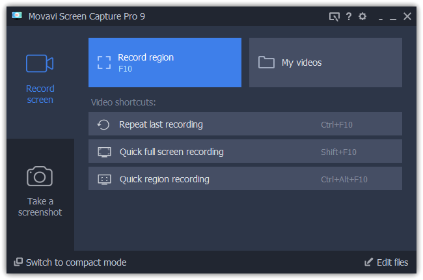The image size is (423, 280).
Task: Click the full screen monitor icon
Action: (104, 152)
